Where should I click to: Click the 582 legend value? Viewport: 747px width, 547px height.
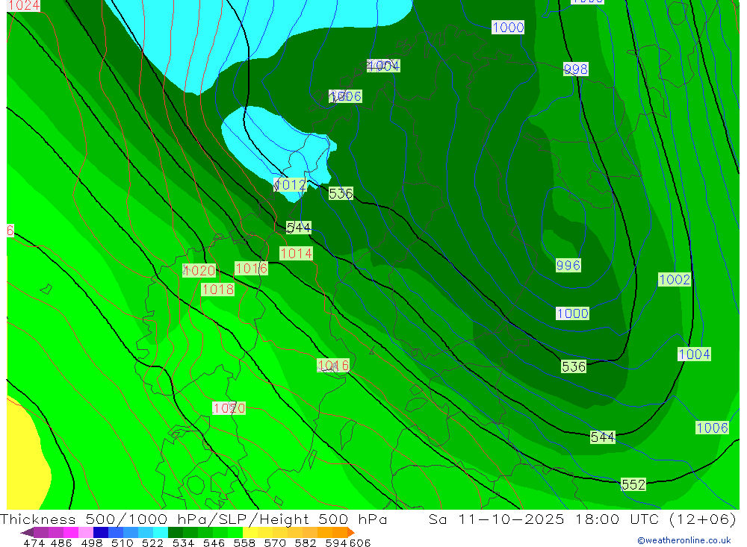(305, 543)
